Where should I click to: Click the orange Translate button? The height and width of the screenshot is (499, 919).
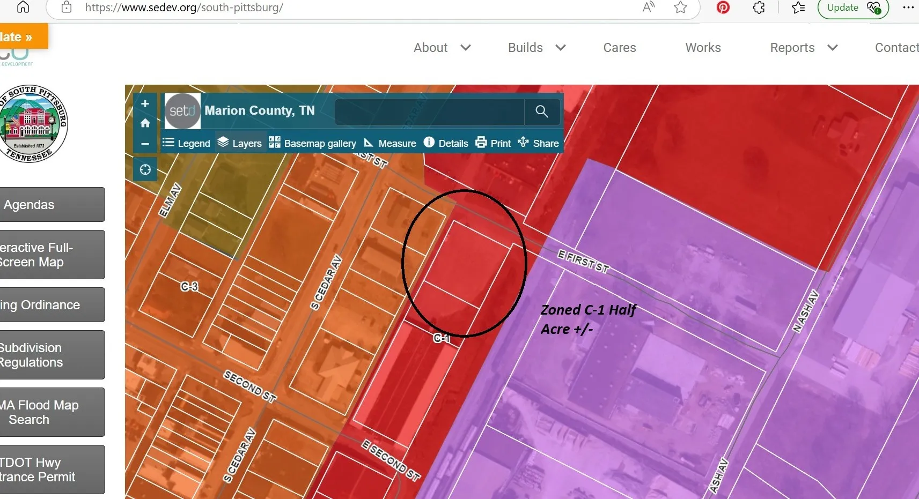[24, 36]
